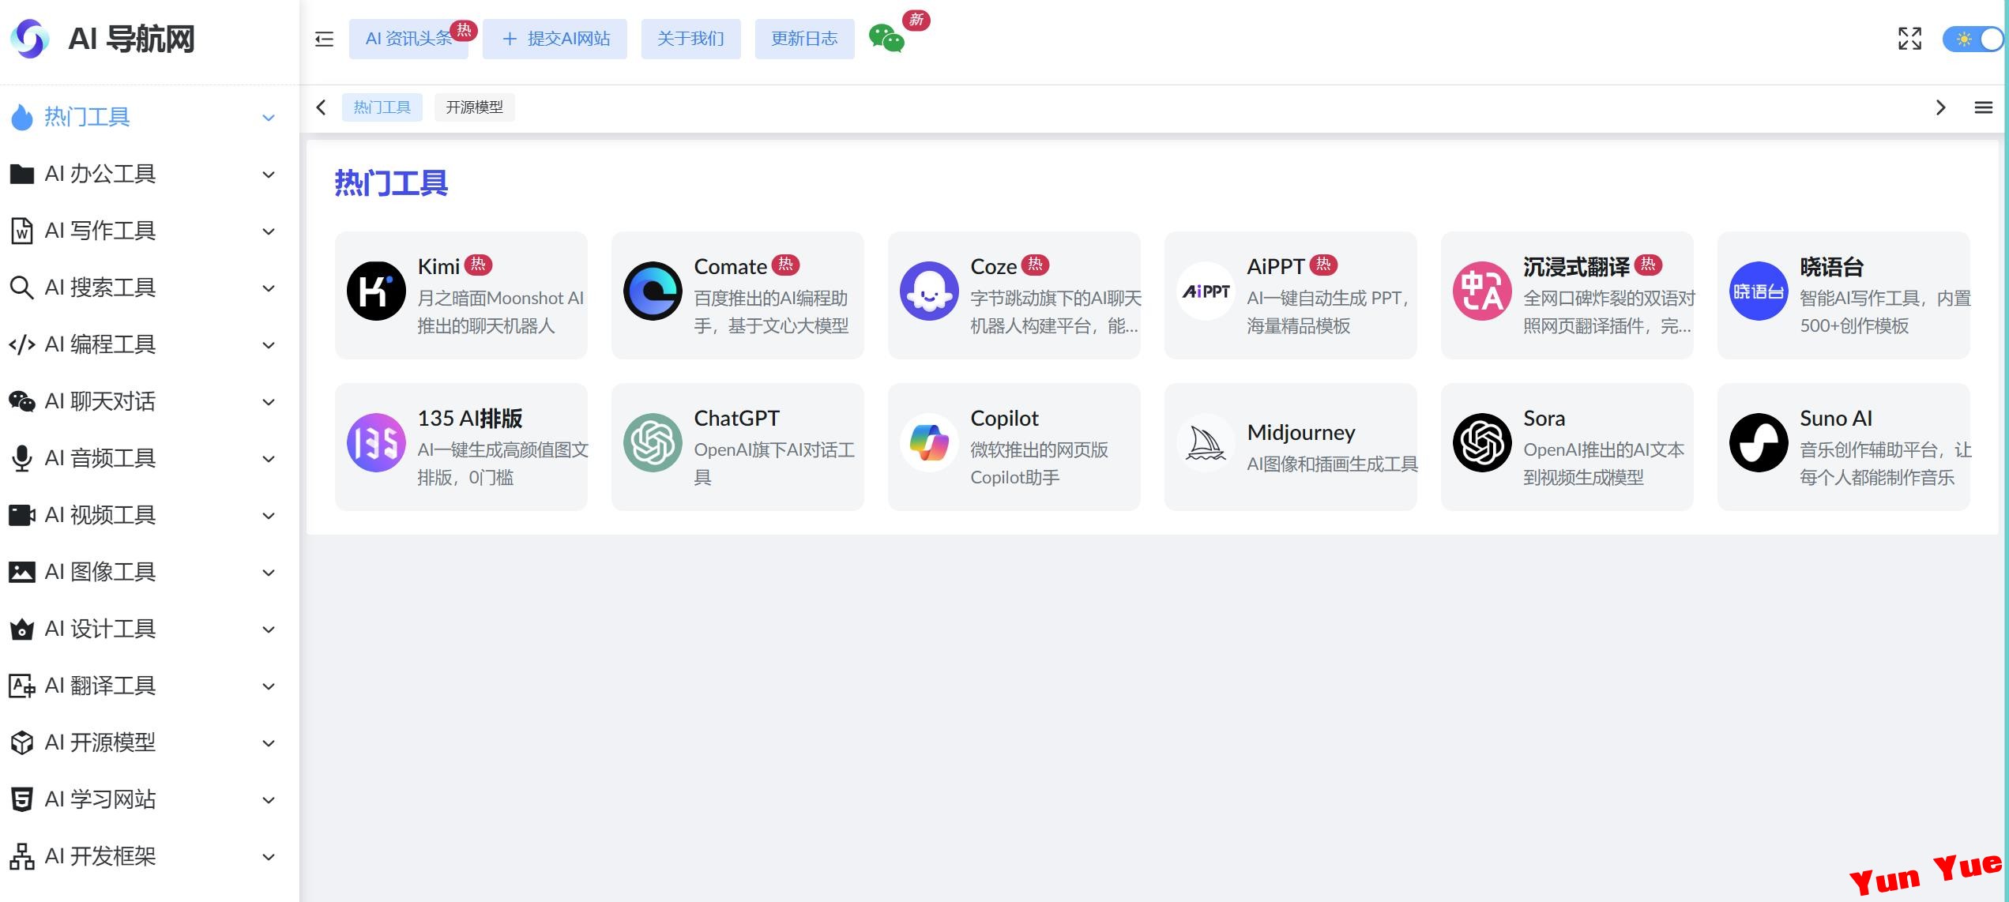Expand the AI 办公工具 chevron

[x=269, y=175]
